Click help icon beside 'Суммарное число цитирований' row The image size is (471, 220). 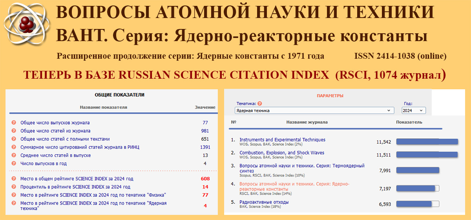(14, 147)
